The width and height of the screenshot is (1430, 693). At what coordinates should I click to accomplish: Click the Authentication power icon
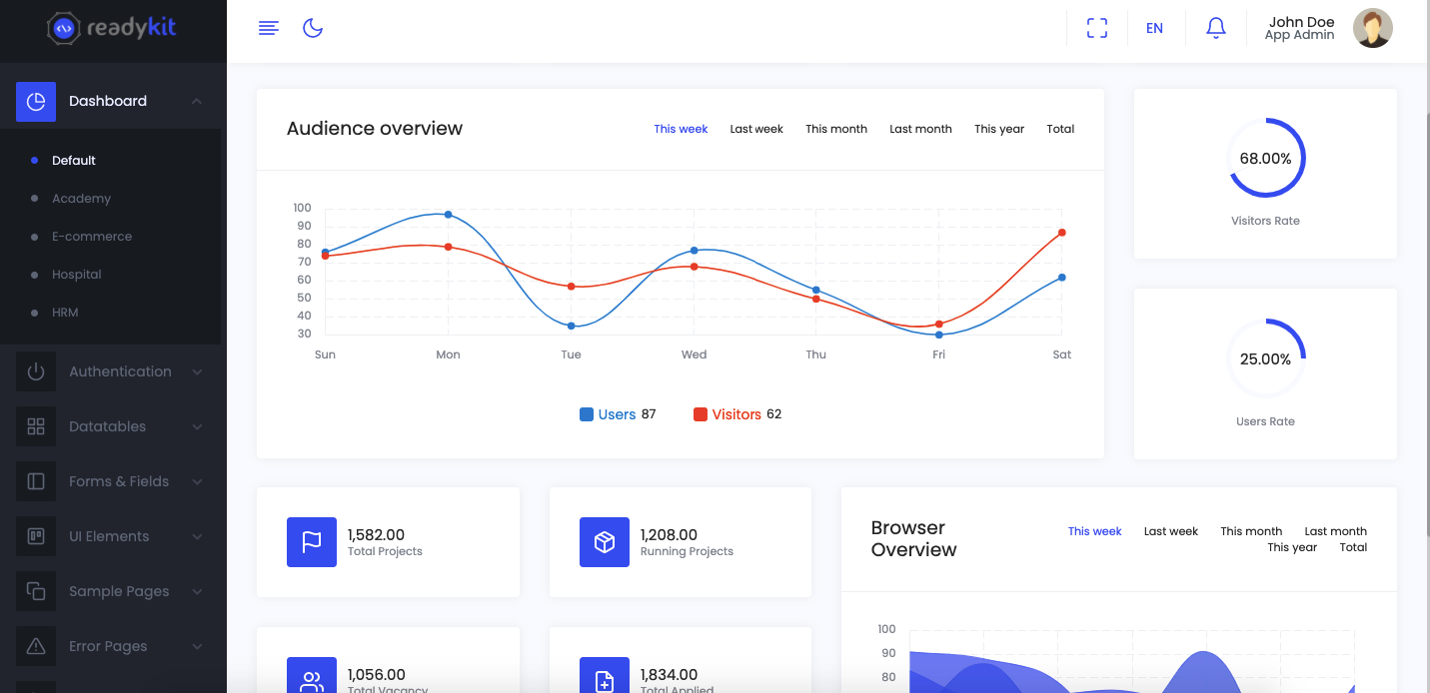click(x=36, y=371)
